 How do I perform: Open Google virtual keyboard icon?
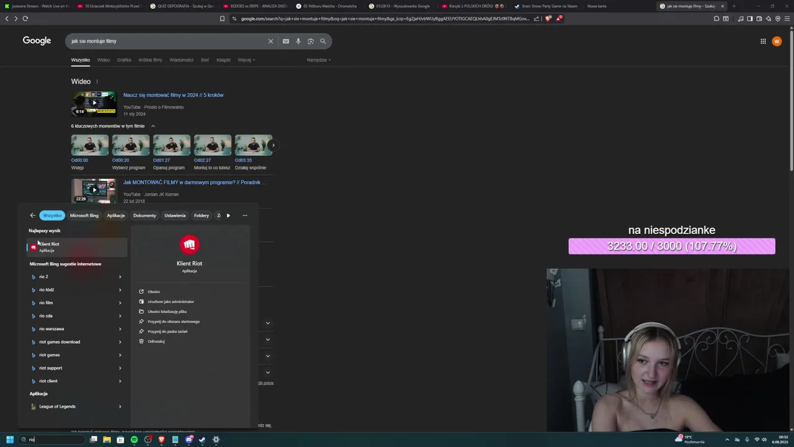(x=286, y=41)
